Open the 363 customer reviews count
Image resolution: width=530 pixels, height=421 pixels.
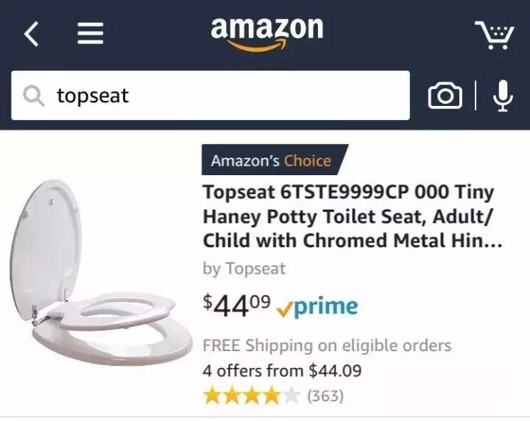point(325,396)
